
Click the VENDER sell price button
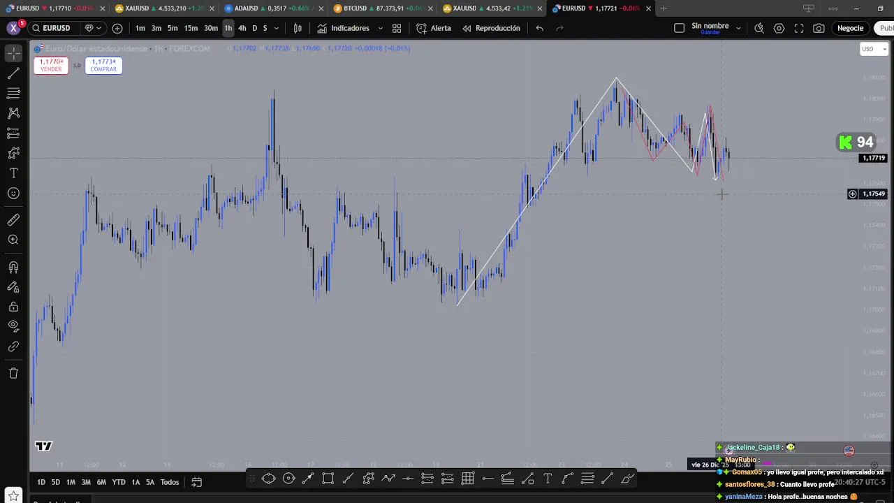click(51, 65)
